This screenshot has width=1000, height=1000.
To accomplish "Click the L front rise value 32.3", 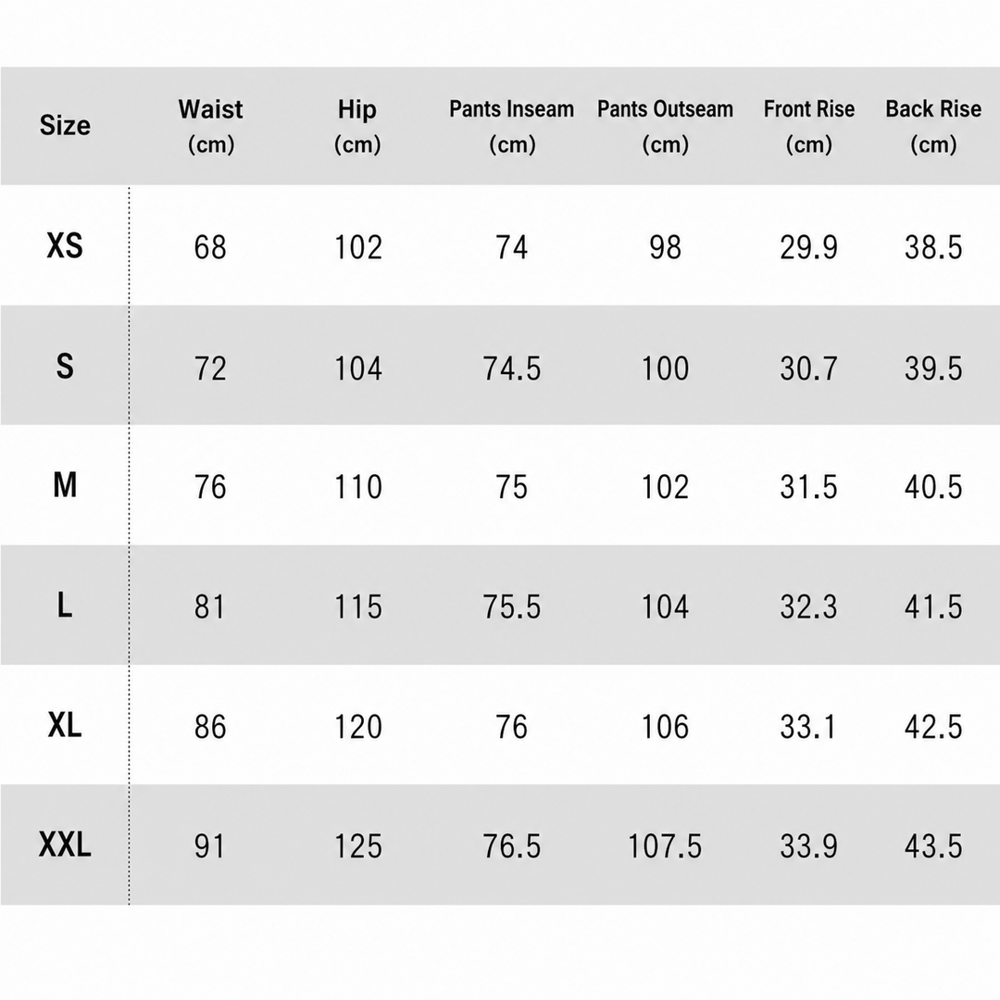I will tap(808, 607).
